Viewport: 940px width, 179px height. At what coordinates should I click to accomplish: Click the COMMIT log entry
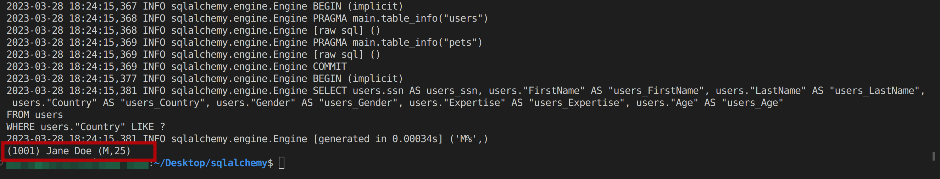coord(329,66)
